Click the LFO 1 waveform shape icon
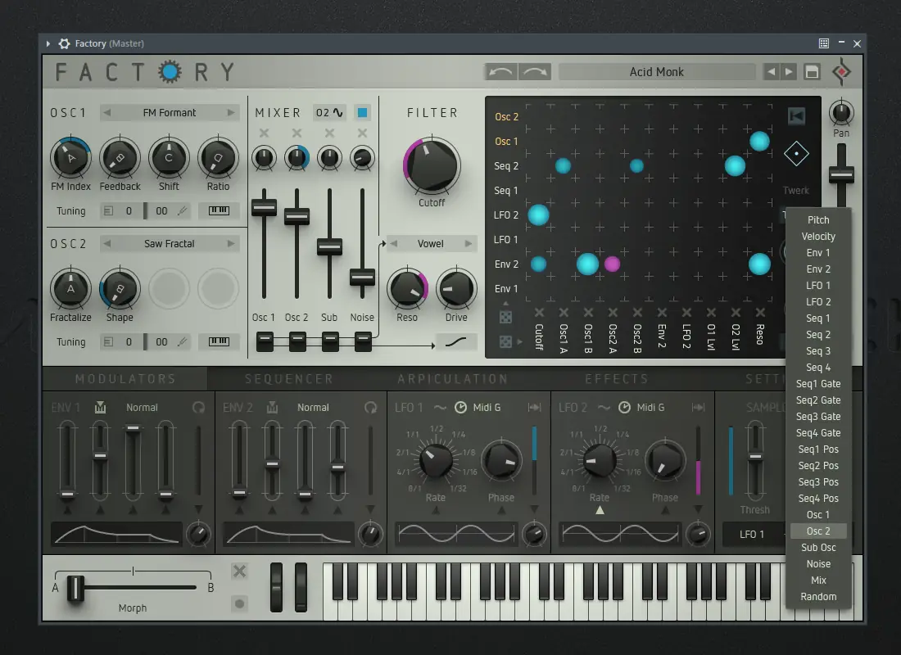 [440, 408]
